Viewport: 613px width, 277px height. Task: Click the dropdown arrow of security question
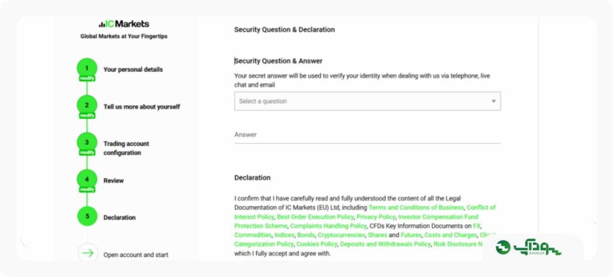click(x=493, y=102)
